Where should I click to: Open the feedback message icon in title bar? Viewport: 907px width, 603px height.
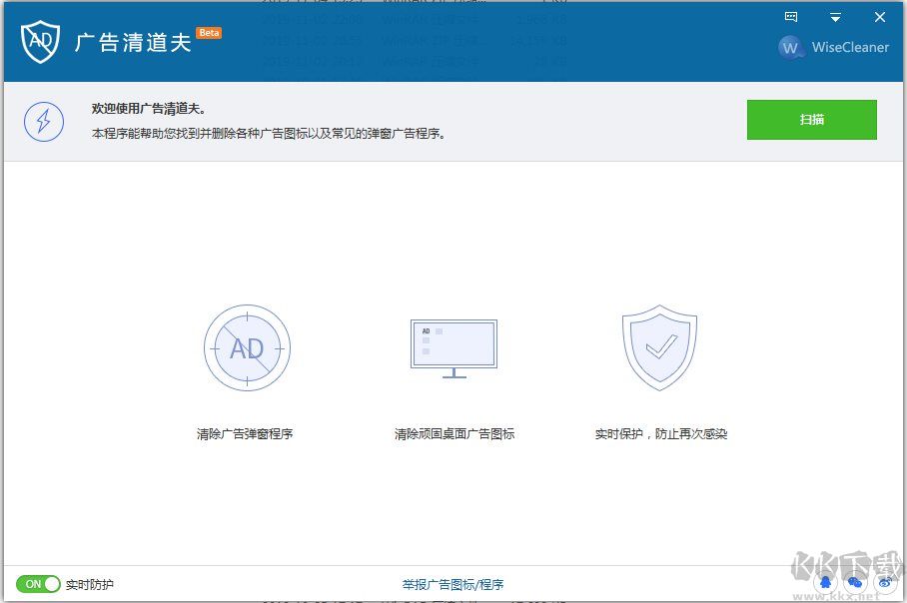coord(791,17)
